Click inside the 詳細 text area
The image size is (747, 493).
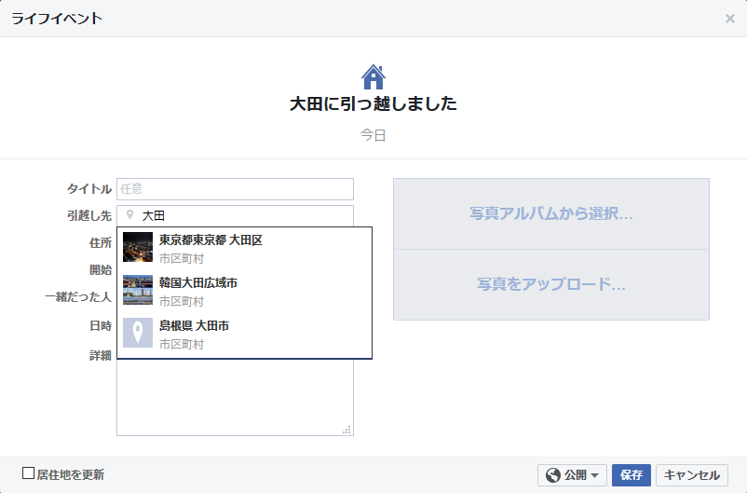pyautogui.click(x=235, y=397)
